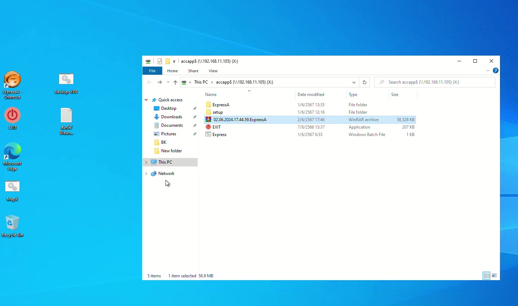Sort files by the Name column header
The width and height of the screenshot is (518, 306).
point(249,95)
